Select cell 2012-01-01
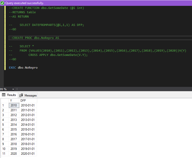192x158 pixels. 28,115
